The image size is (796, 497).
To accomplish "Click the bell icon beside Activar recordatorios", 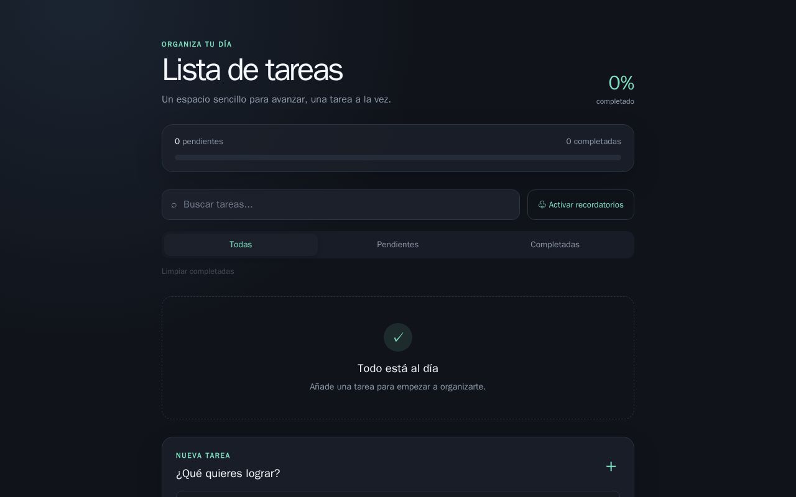I will (x=542, y=205).
